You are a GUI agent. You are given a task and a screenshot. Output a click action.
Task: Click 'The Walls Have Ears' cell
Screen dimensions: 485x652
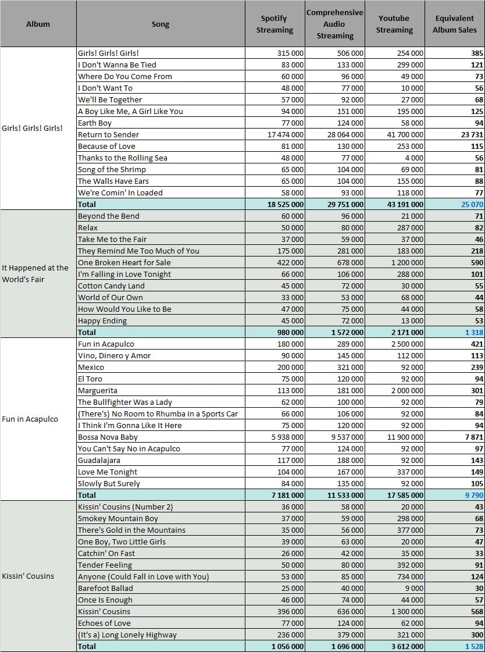coord(161,181)
